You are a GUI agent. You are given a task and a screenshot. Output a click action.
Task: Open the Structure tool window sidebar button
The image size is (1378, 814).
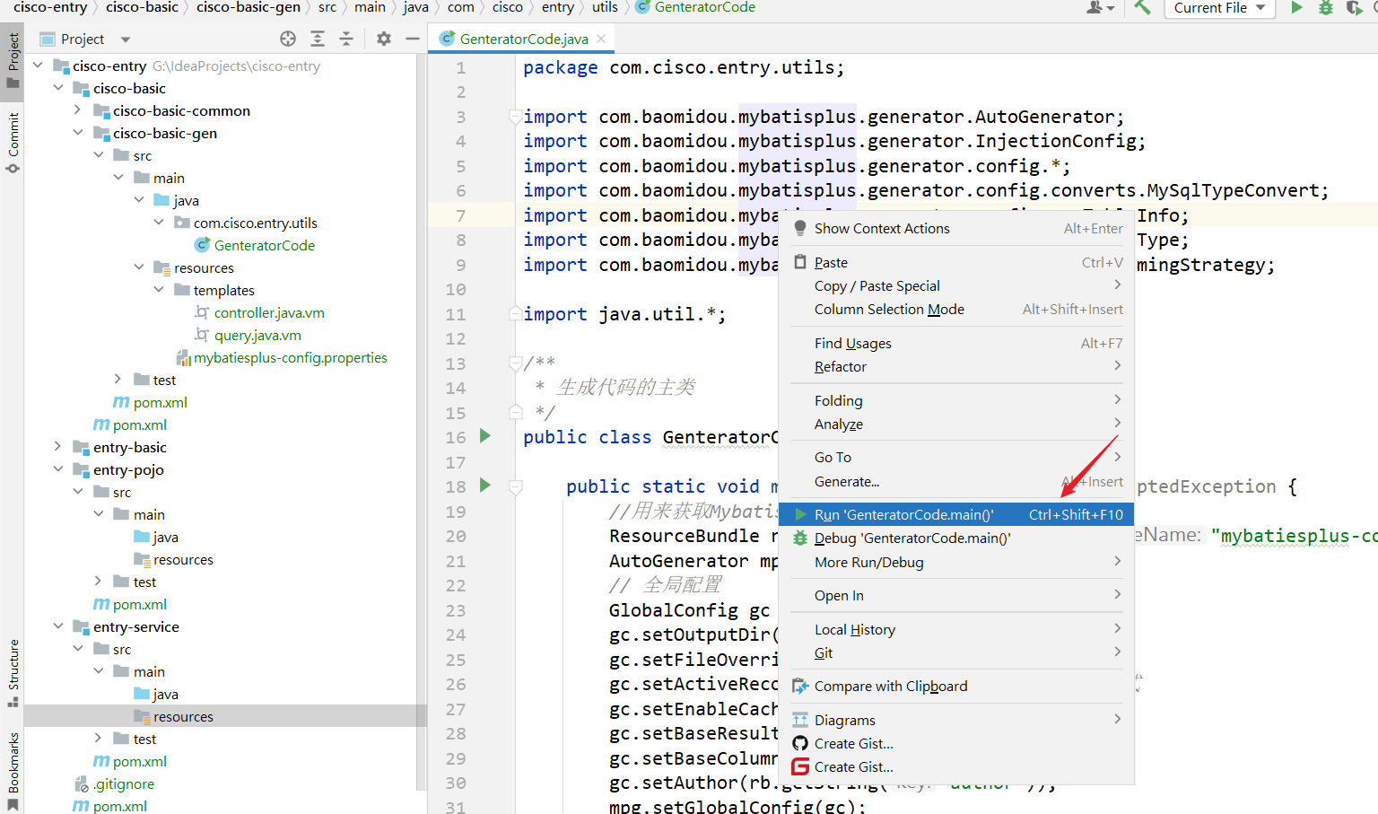pyautogui.click(x=13, y=673)
